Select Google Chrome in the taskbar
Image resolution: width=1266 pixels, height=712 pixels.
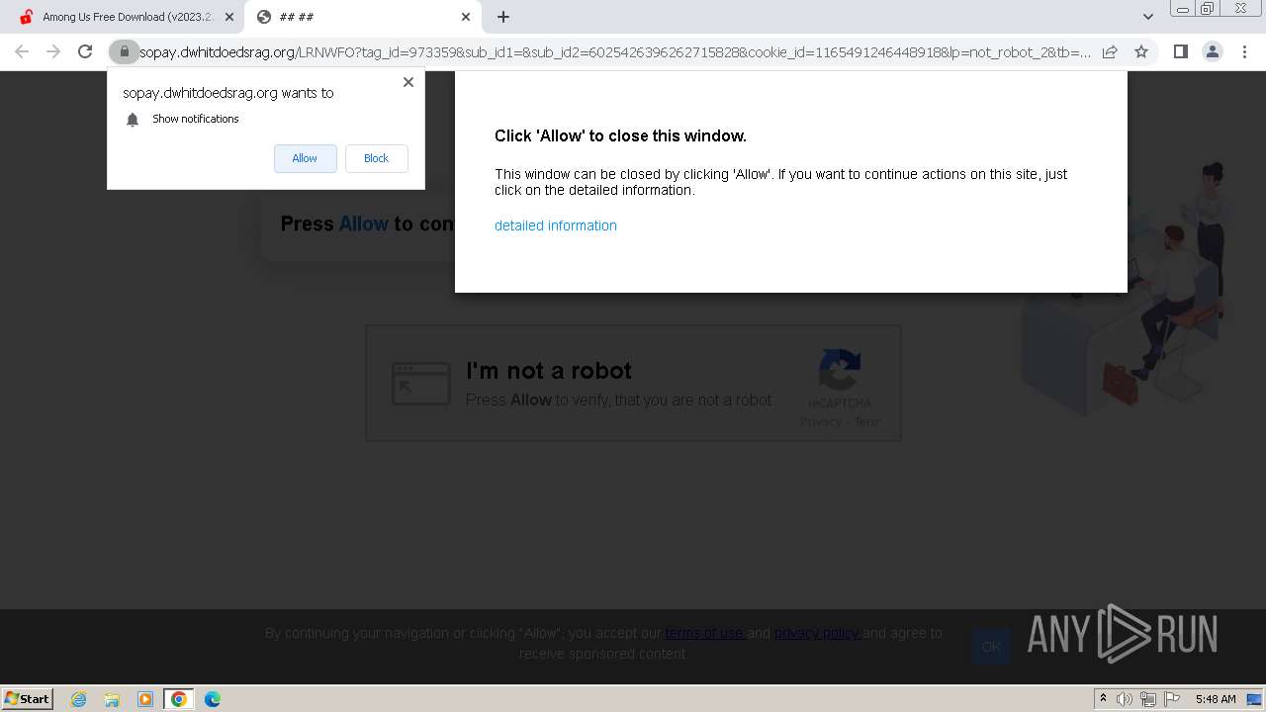pos(179,699)
